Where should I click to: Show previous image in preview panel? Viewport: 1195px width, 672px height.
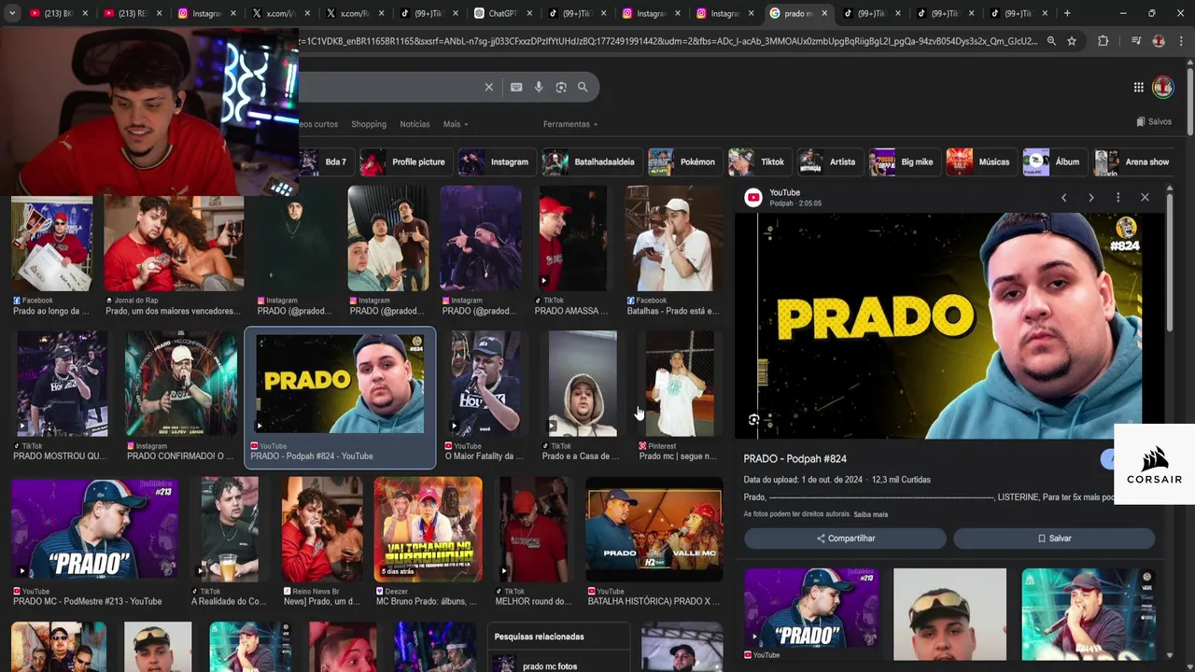[1063, 197]
